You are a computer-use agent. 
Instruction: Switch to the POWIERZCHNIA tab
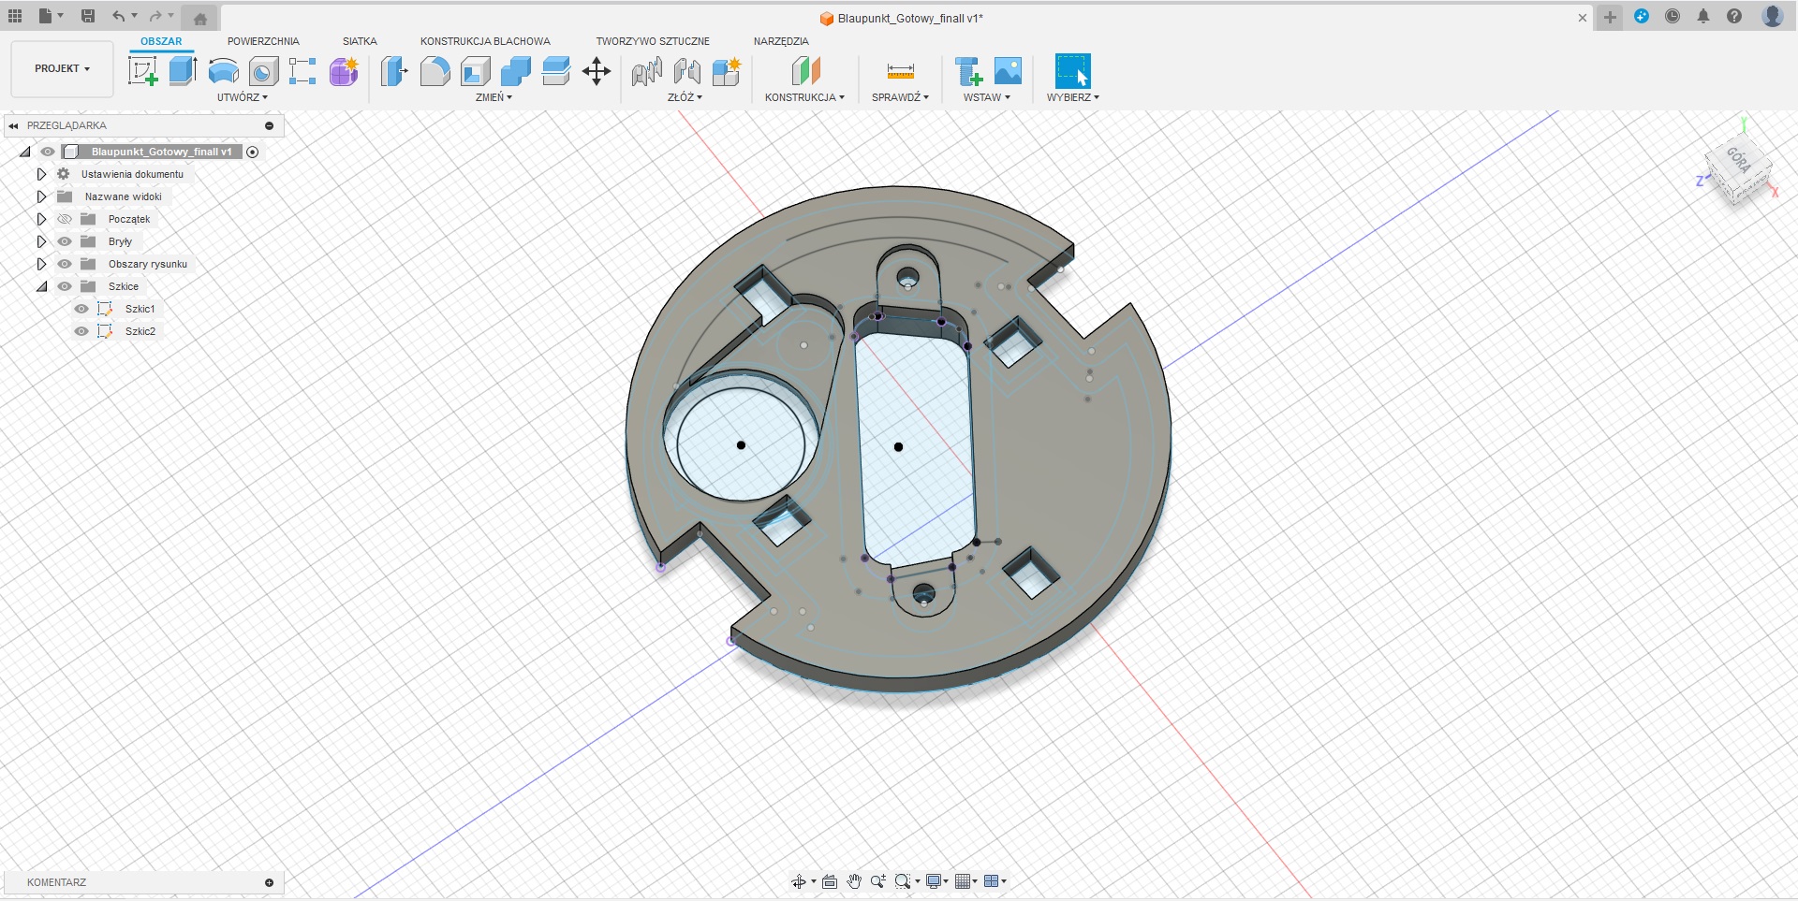pos(263,41)
